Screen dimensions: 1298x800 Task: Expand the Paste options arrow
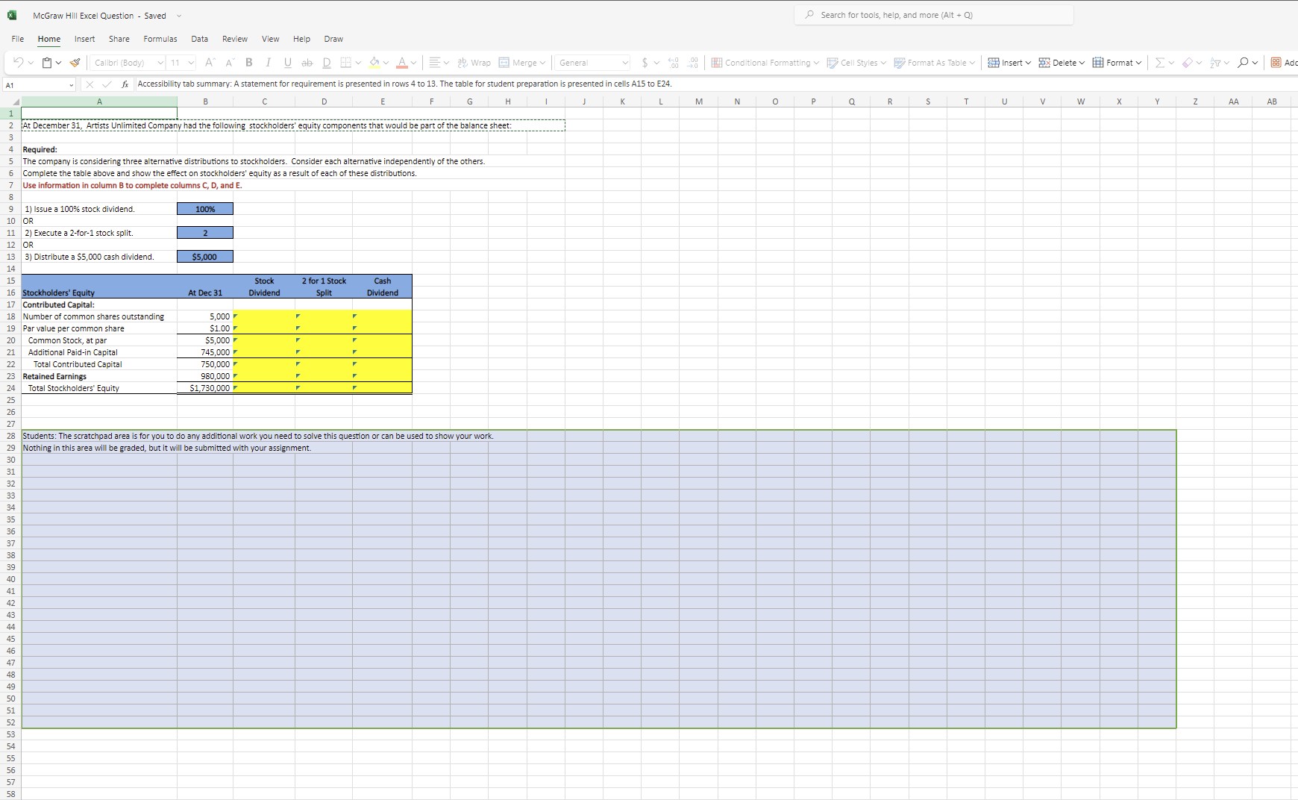(x=57, y=63)
